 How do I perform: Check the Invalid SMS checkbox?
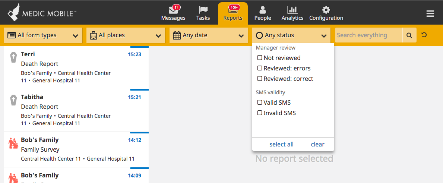pyautogui.click(x=260, y=113)
